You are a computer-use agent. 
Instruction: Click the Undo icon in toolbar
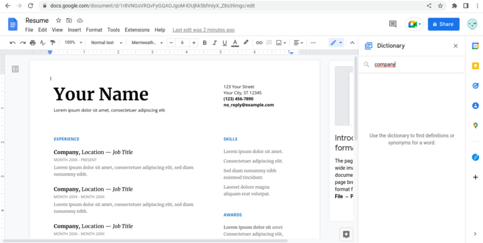[13, 43]
